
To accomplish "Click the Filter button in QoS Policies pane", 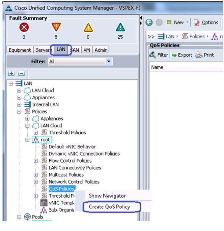I will [159, 55].
